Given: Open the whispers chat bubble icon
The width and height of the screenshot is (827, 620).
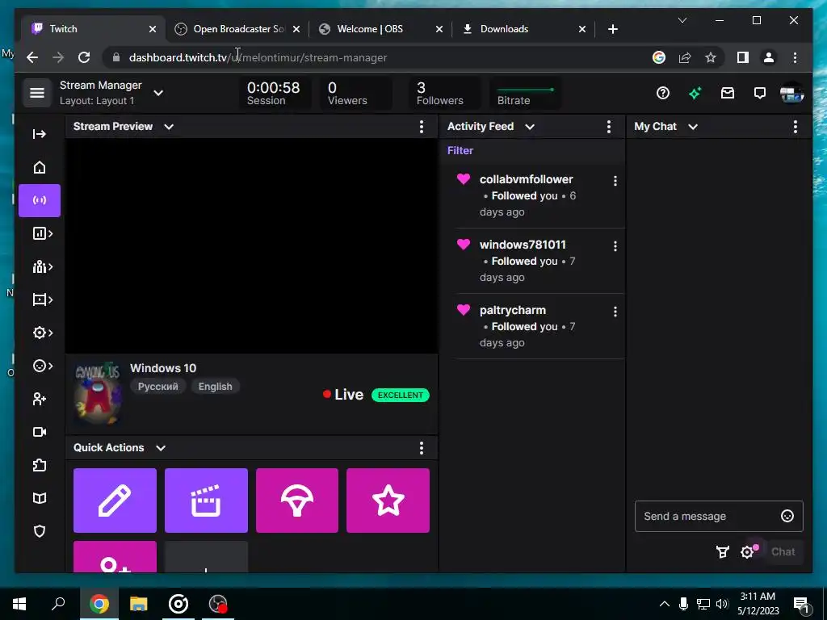Looking at the screenshot, I should (x=759, y=94).
